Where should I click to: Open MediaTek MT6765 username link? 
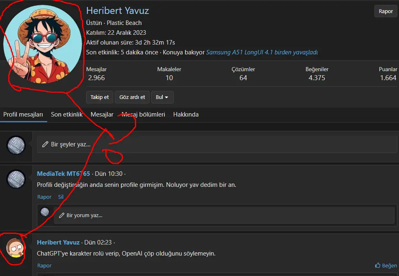pos(64,174)
